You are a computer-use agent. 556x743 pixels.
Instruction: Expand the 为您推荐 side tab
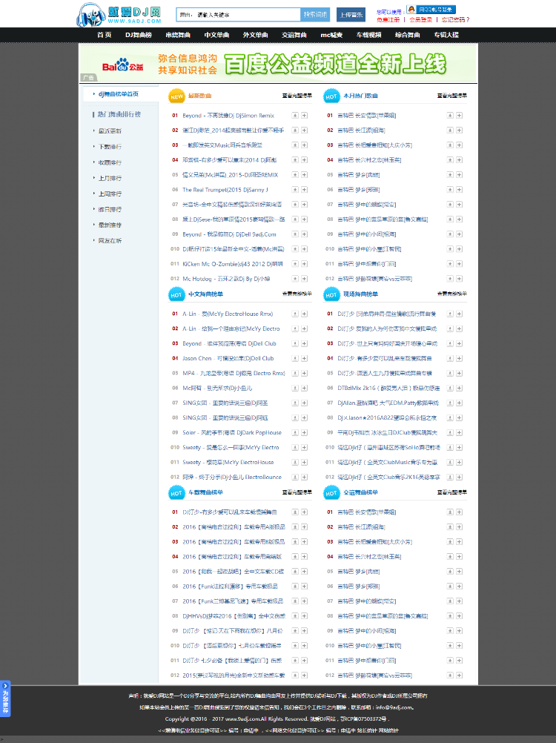[x=5, y=699]
